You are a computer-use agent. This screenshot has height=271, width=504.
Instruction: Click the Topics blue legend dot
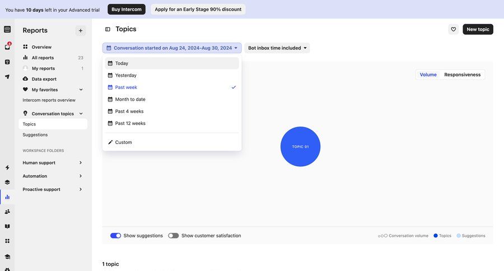436,236
